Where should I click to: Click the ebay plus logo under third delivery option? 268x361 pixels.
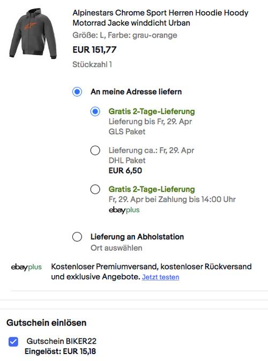click(x=124, y=210)
